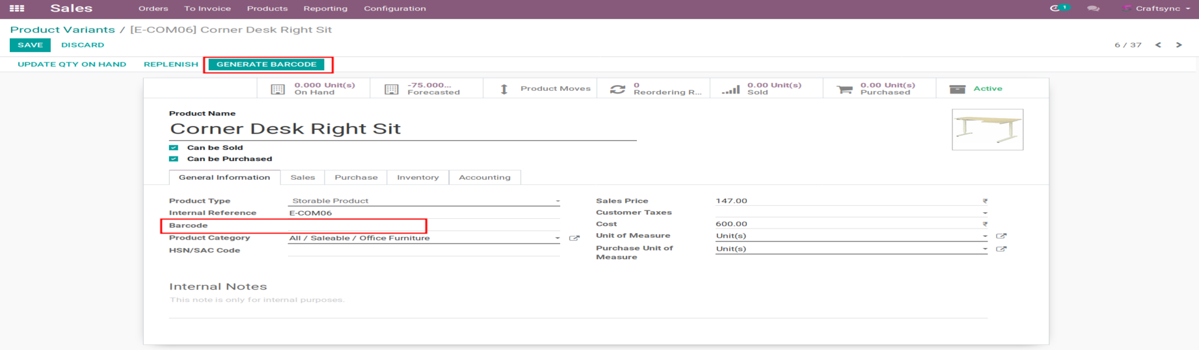Toggle the Can be Purchased checkbox
This screenshot has height=350, width=1199.
(x=174, y=158)
